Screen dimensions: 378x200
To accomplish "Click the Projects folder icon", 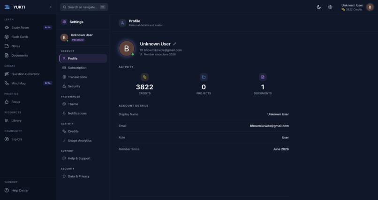I will (204, 77).
